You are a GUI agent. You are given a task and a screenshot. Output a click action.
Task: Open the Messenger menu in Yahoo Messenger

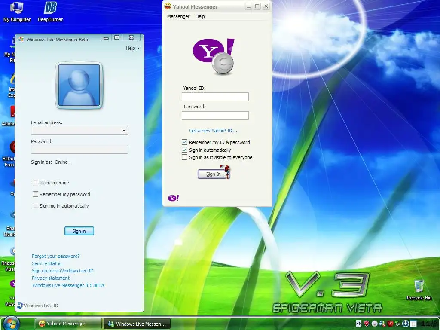(x=178, y=16)
